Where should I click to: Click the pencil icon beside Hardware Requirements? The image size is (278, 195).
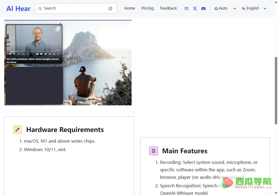coord(18,130)
